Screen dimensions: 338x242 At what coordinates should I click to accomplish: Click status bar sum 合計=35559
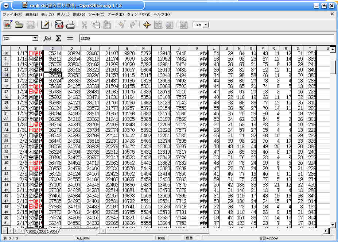tap(268, 238)
